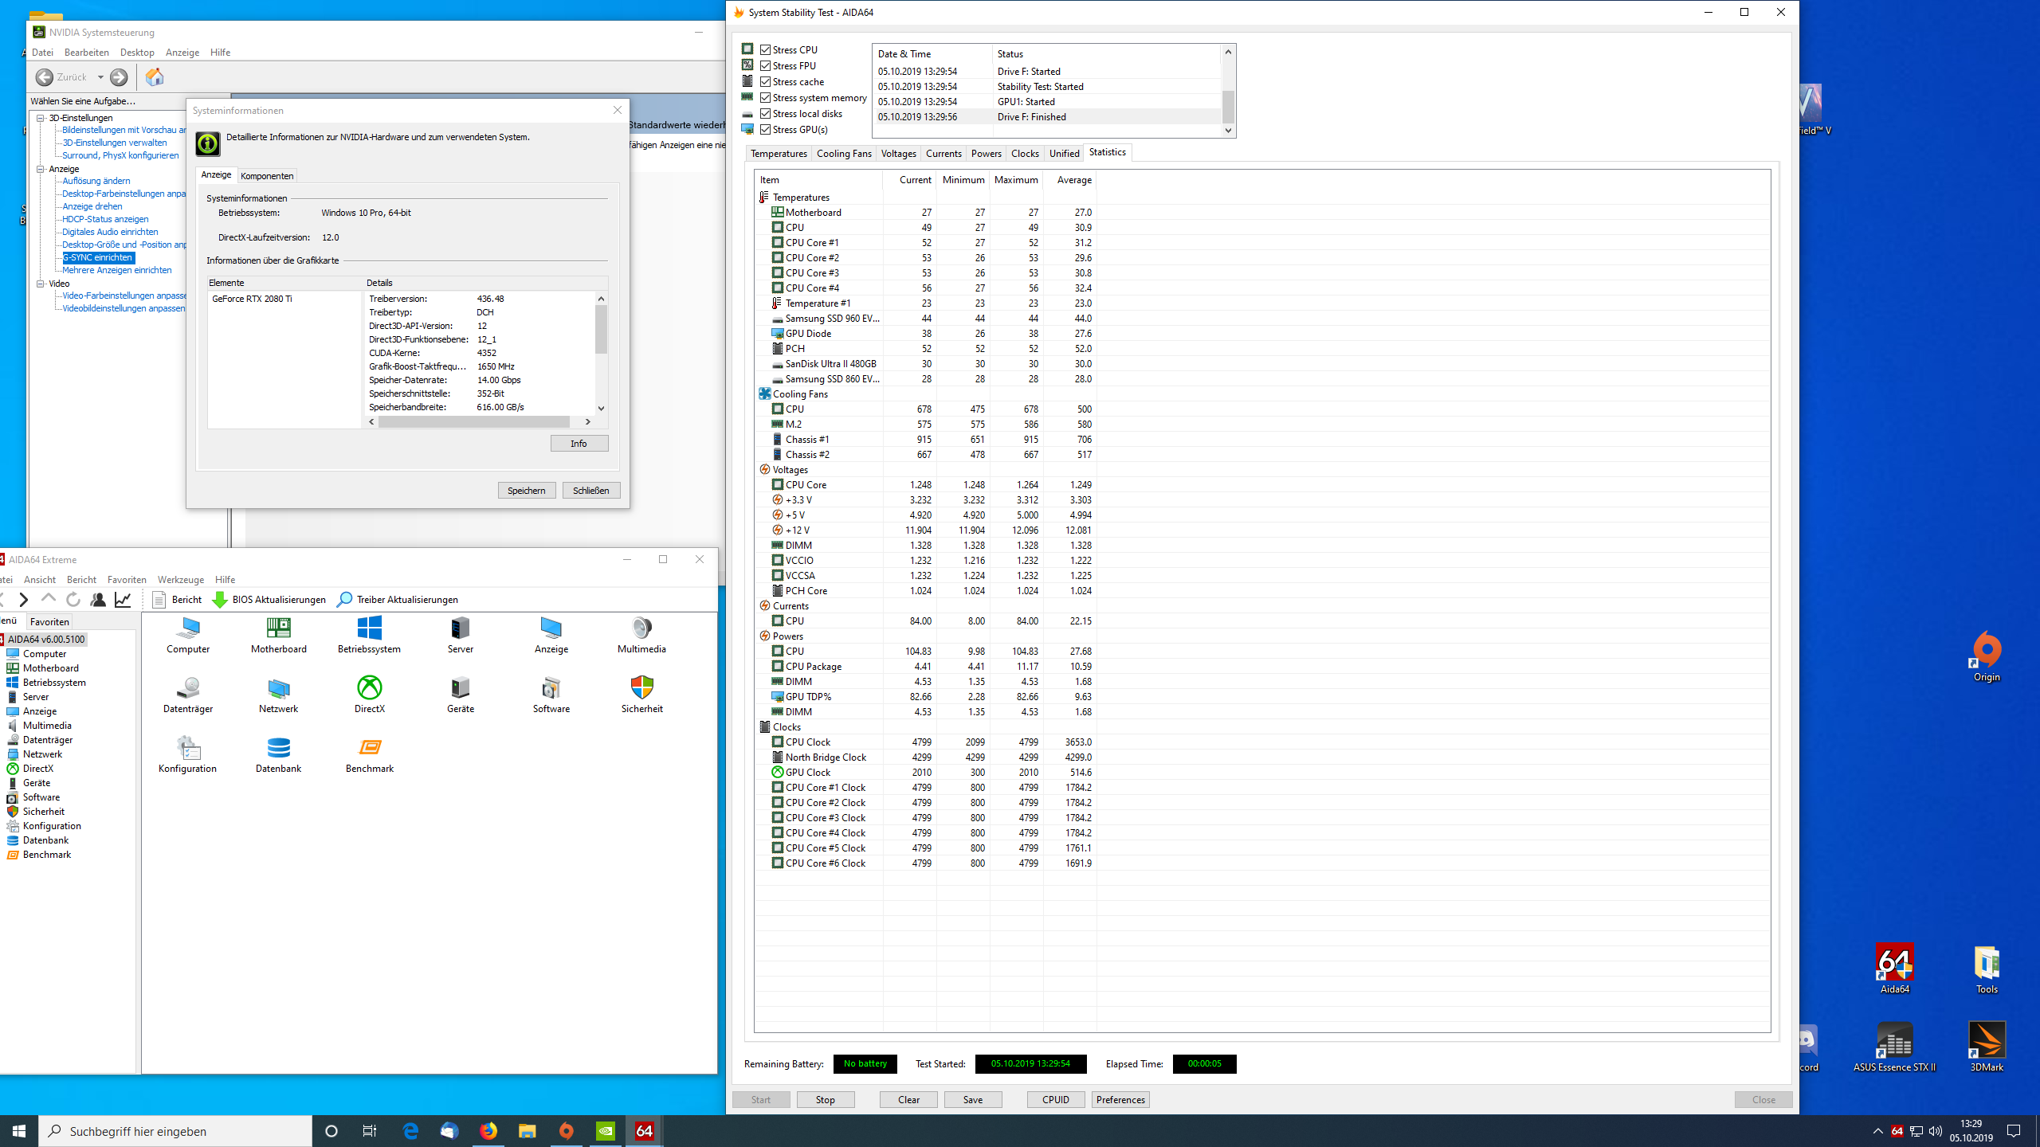Switch to the Unified tab
This screenshot has width=2040, height=1147.
(x=1064, y=153)
